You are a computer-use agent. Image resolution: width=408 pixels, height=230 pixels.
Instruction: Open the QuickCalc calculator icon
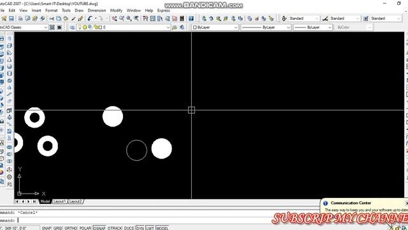[182, 19]
